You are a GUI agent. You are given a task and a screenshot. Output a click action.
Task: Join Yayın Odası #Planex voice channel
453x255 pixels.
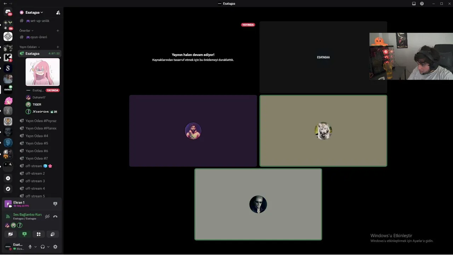tap(40, 128)
